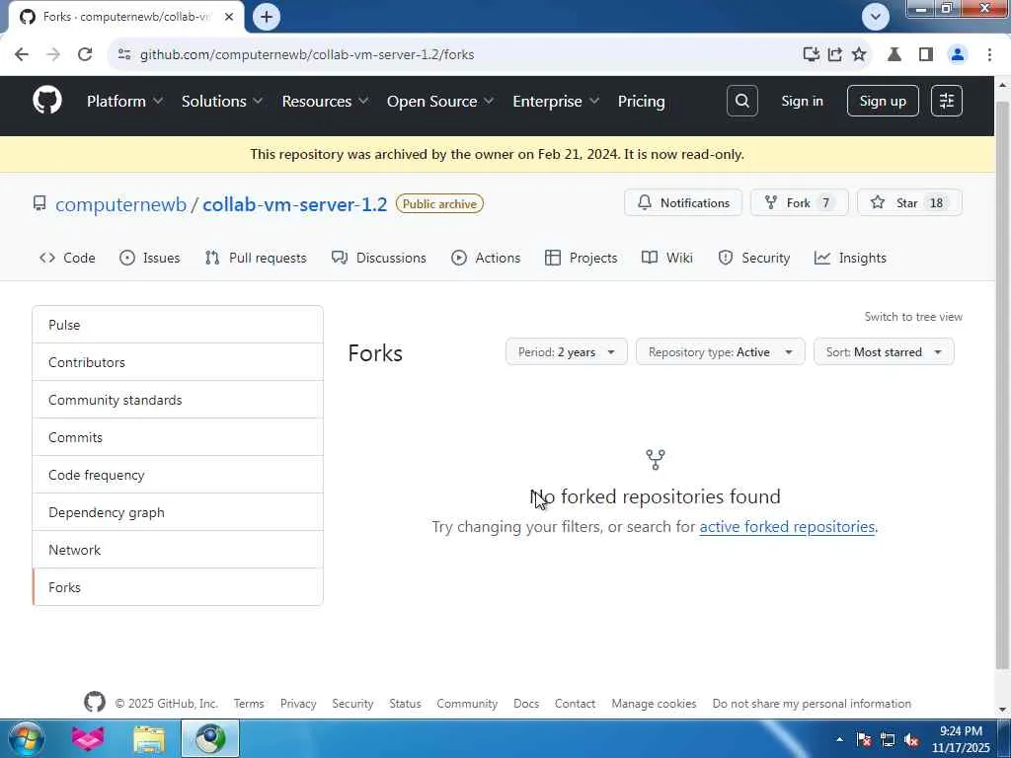Open the appearance settings sliders icon
The width and height of the screenshot is (1011, 758).
947,101
